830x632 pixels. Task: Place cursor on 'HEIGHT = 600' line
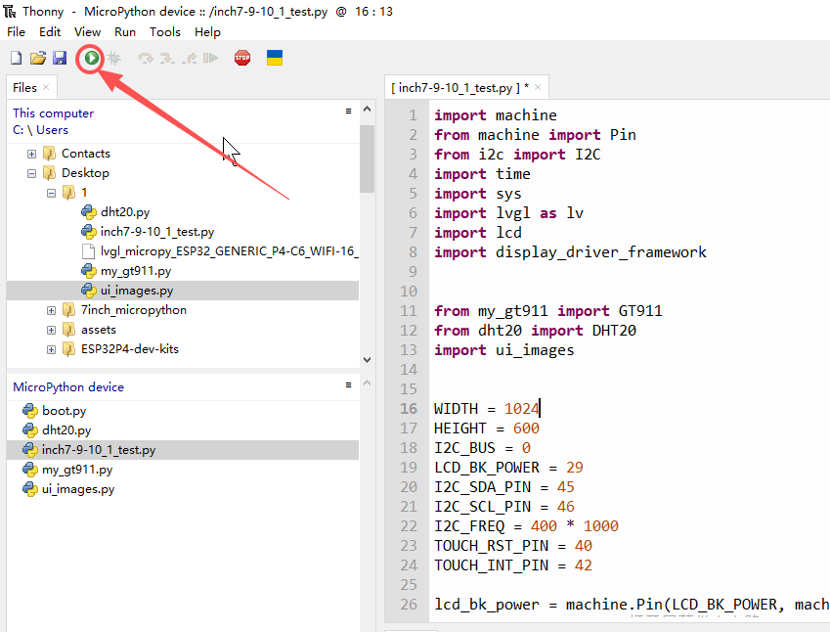[487, 429]
